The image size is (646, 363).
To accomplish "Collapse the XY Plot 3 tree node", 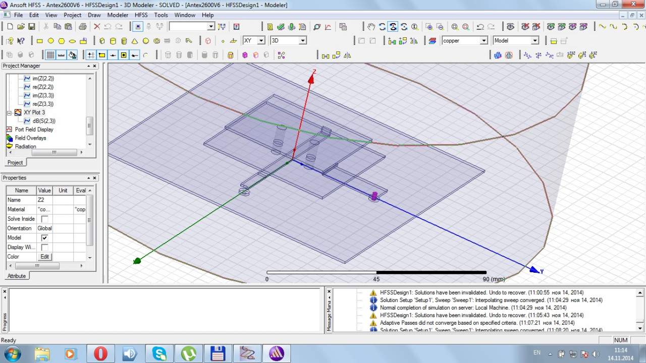I will pyautogui.click(x=9, y=112).
